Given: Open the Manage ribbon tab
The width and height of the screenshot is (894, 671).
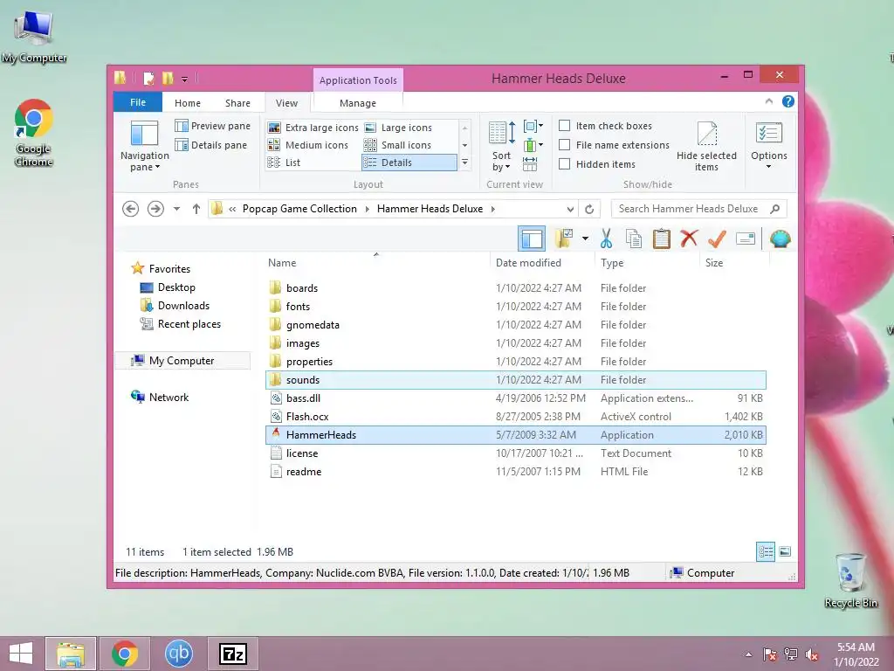Looking at the screenshot, I should [x=357, y=103].
